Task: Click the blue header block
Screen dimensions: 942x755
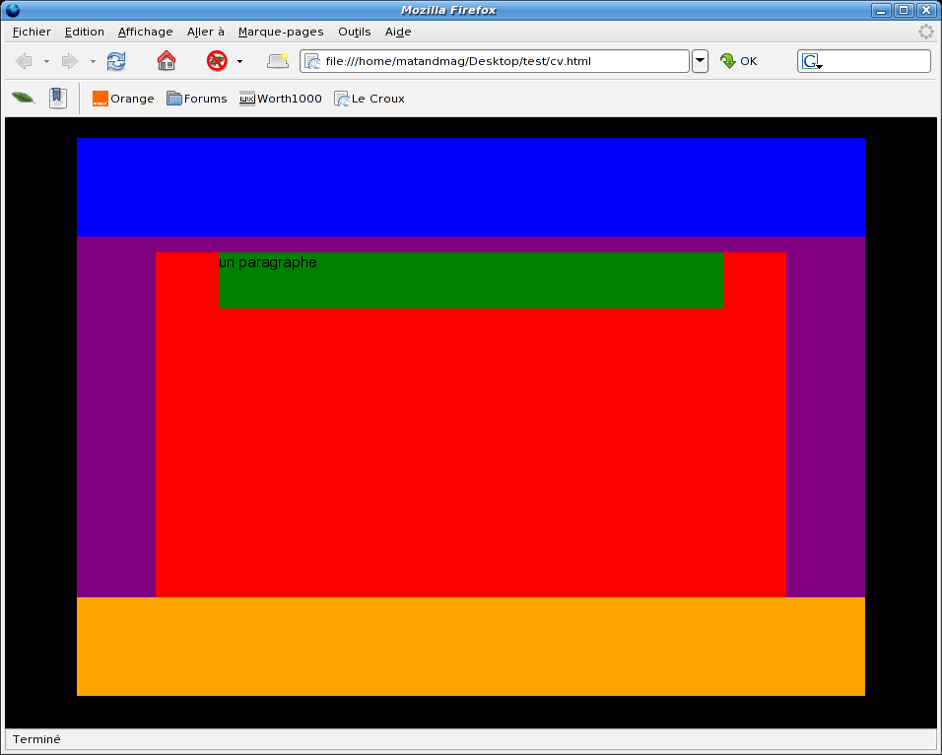Action: pos(470,187)
